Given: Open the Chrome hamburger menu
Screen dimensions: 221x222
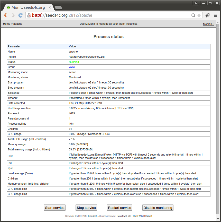Looking at the screenshot, I should (216, 15).
